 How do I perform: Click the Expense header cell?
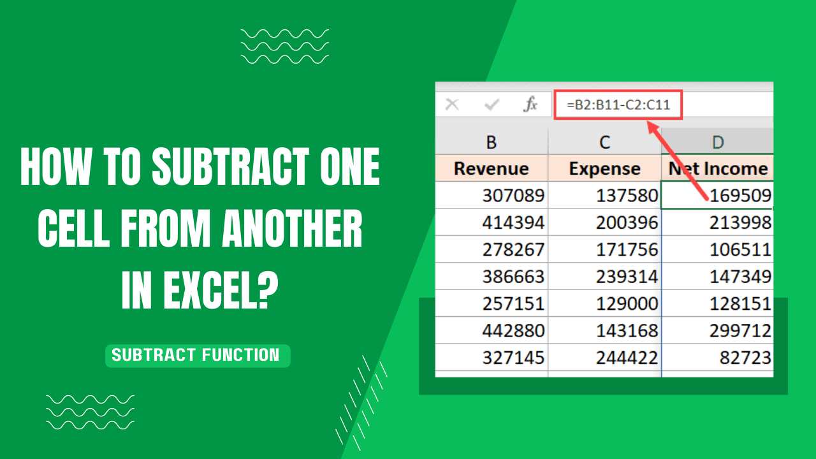point(604,168)
